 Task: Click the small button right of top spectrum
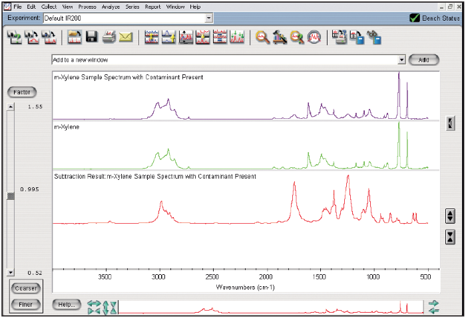(451, 123)
